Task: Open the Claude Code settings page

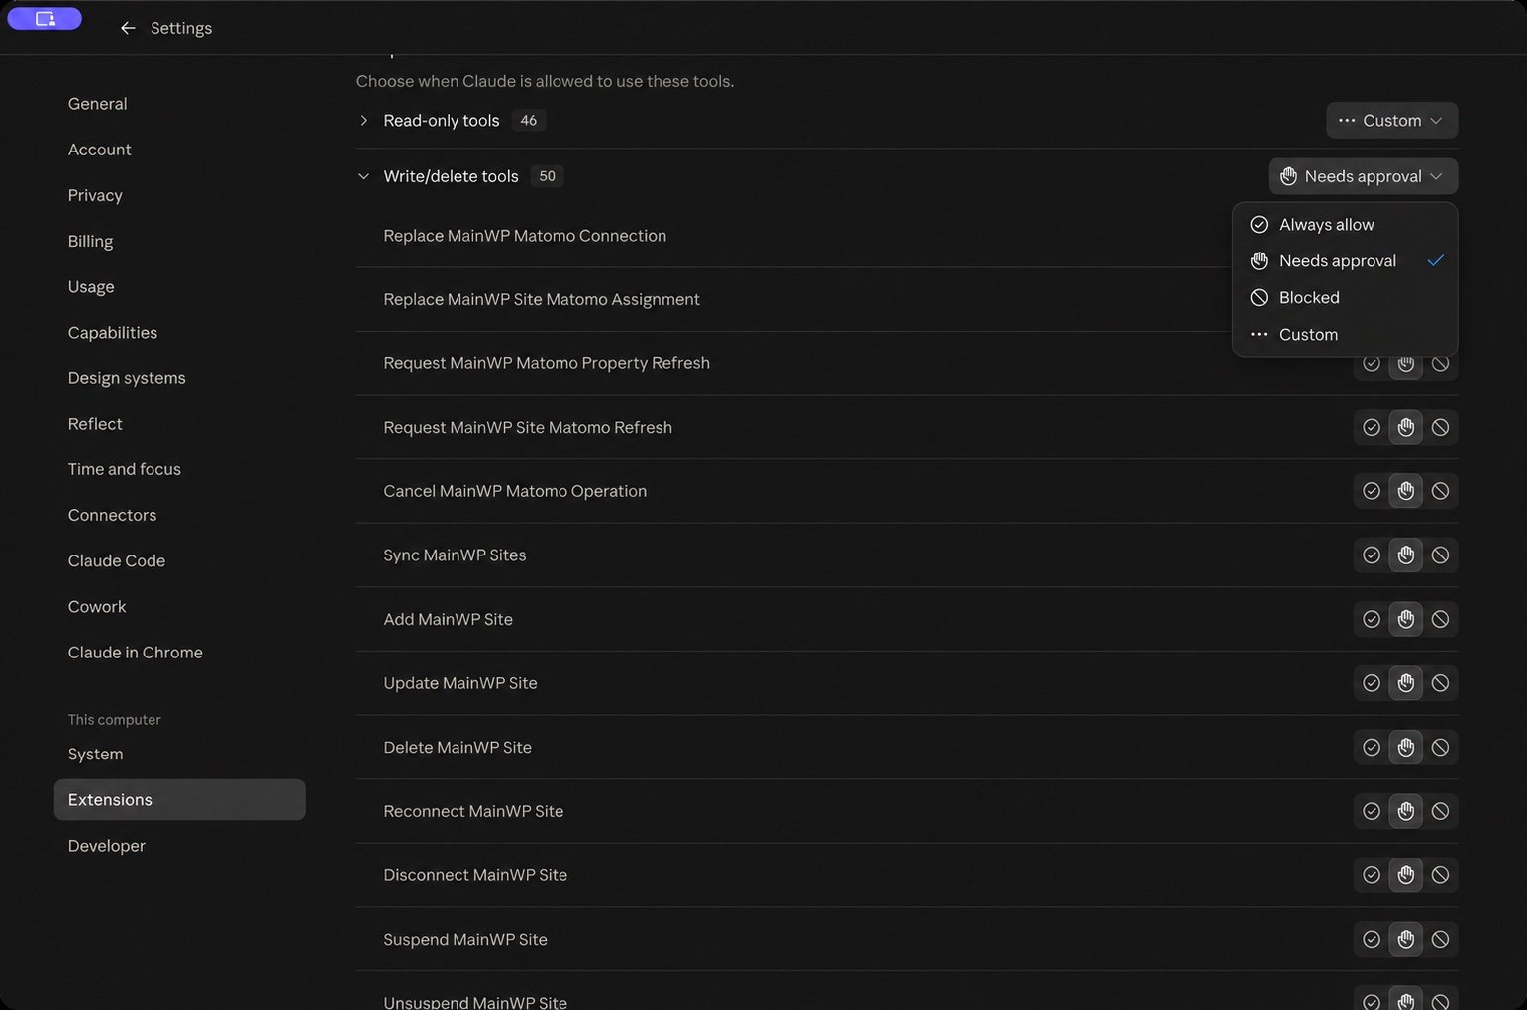Action: [x=116, y=560]
